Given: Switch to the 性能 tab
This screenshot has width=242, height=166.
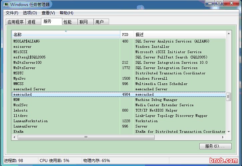Looking at the screenshot, I should click(67, 22).
